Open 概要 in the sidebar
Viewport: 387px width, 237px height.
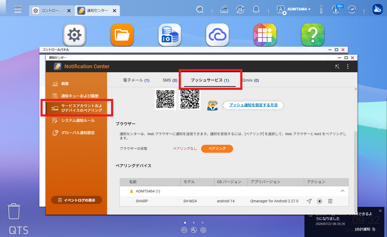pyautogui.click(x=76, y=84)
